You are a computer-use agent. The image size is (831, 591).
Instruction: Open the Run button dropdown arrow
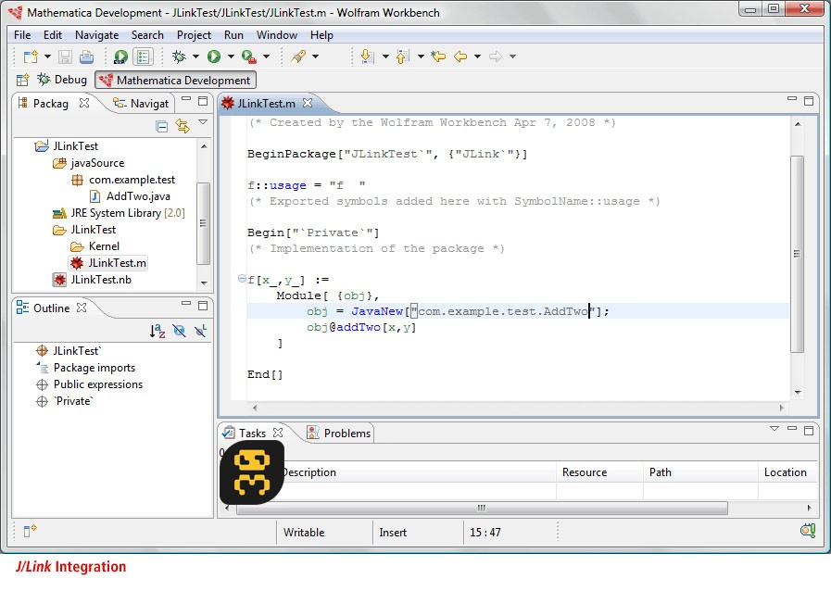click(229, 57)
